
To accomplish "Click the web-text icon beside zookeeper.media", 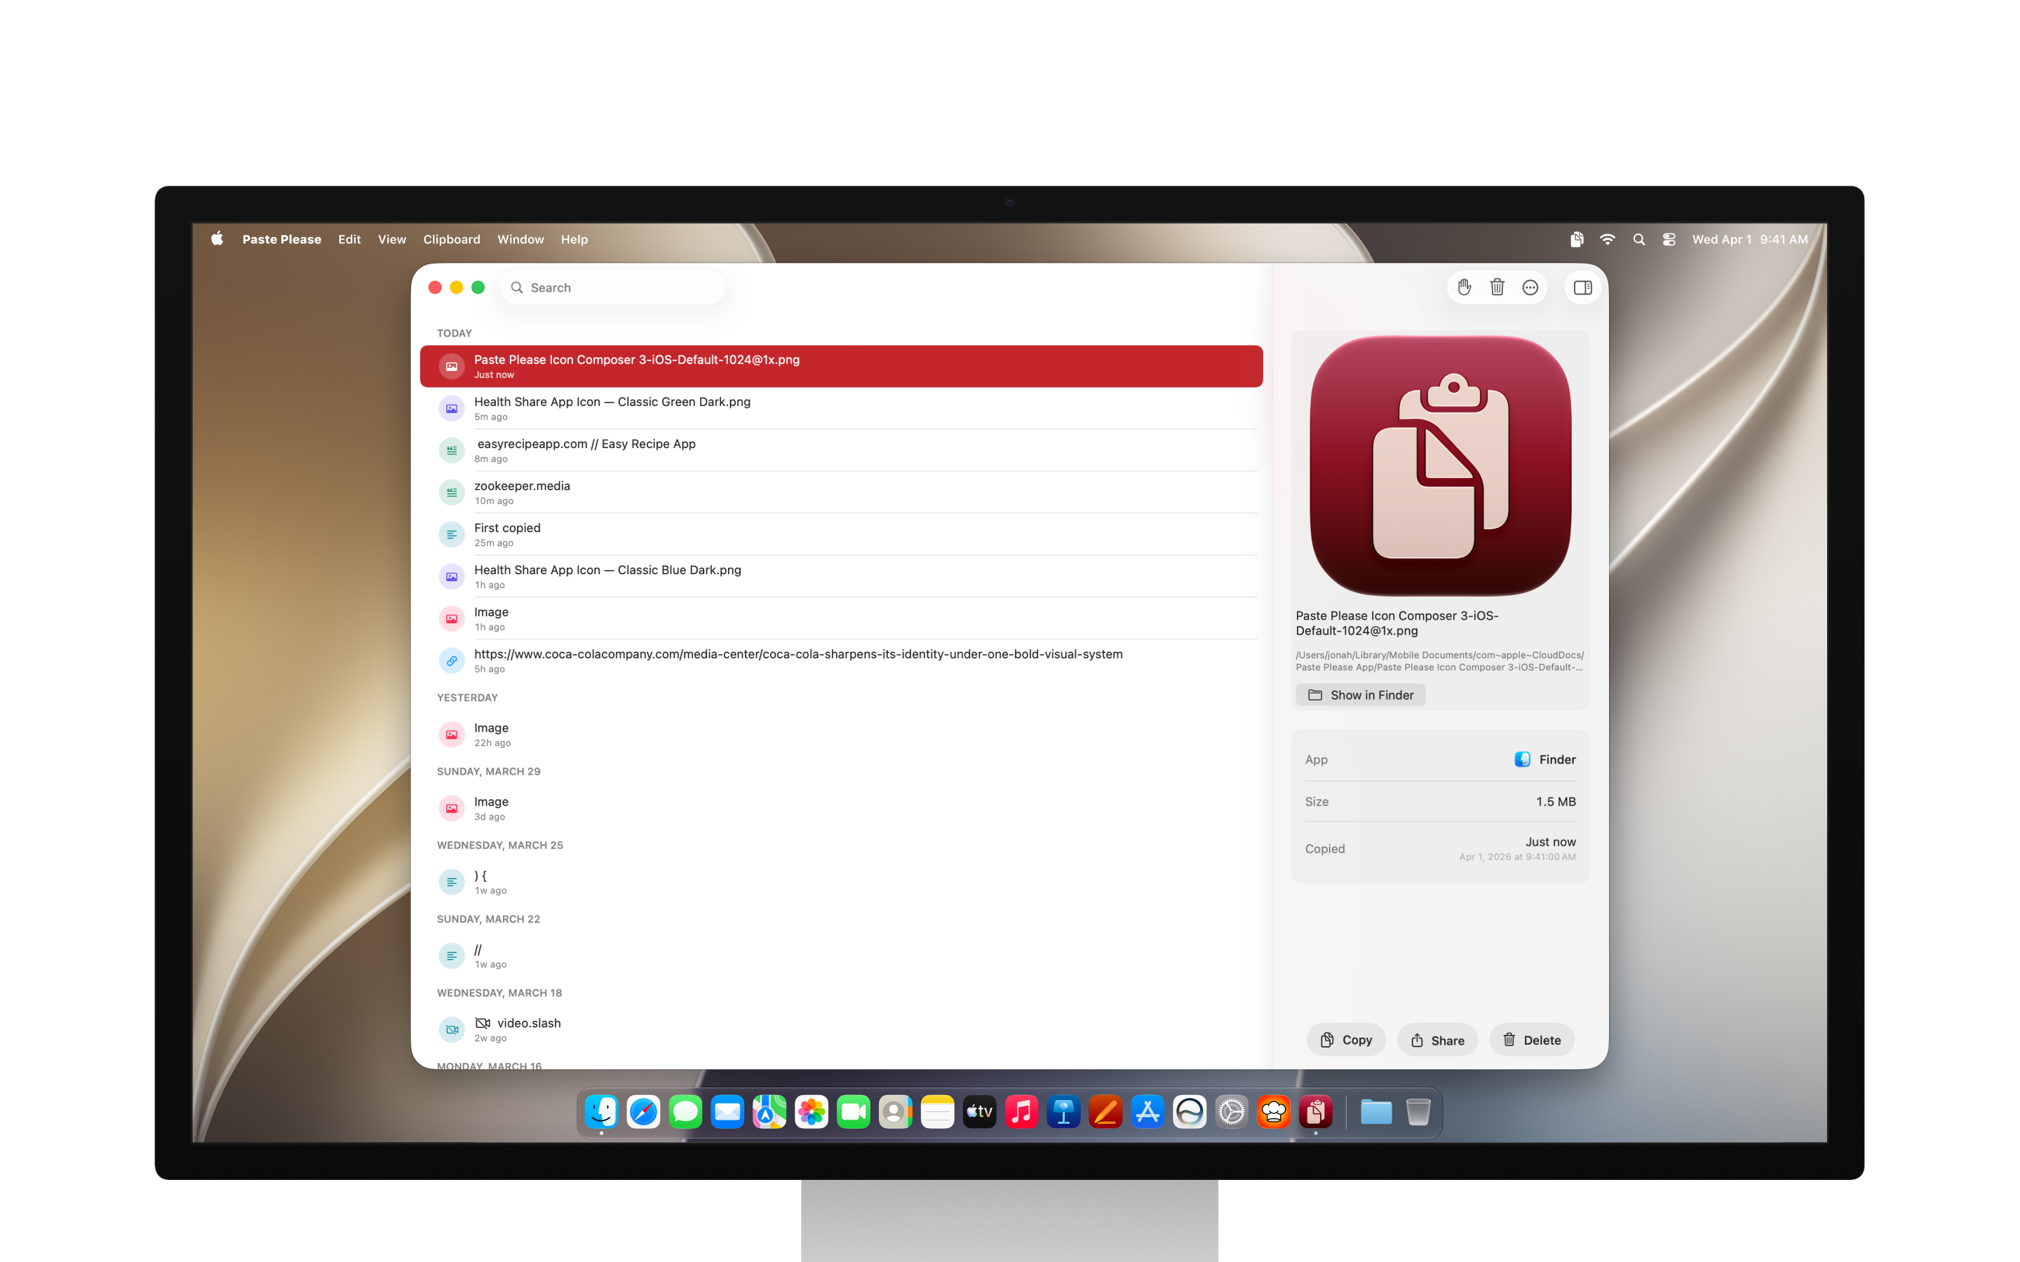I will pyautogui.click(x=452, y=492).
